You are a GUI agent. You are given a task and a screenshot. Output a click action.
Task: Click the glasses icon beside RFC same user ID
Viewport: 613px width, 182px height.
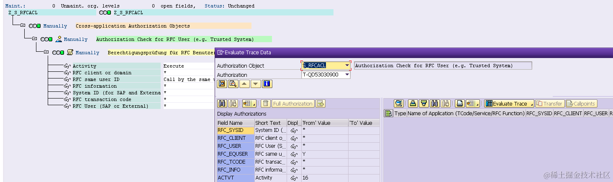pyautogui.click(x=67, y=79)
